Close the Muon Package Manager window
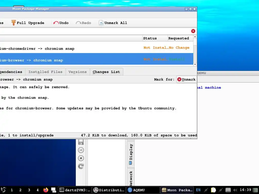 [195, 9]
